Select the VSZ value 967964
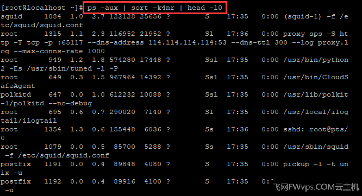The height and width of the screenshot is (196, 362). coord(122,77)
